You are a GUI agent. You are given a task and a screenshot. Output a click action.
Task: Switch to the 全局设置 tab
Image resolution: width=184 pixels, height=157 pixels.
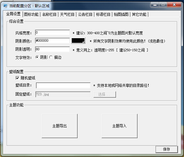13,14
